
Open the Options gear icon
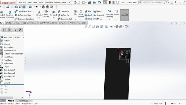[117, 2]
